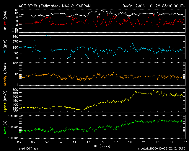Click the '17' hour tick label
Image resolution: width=189 pixels, height=151 pixels.
(116, 142)
